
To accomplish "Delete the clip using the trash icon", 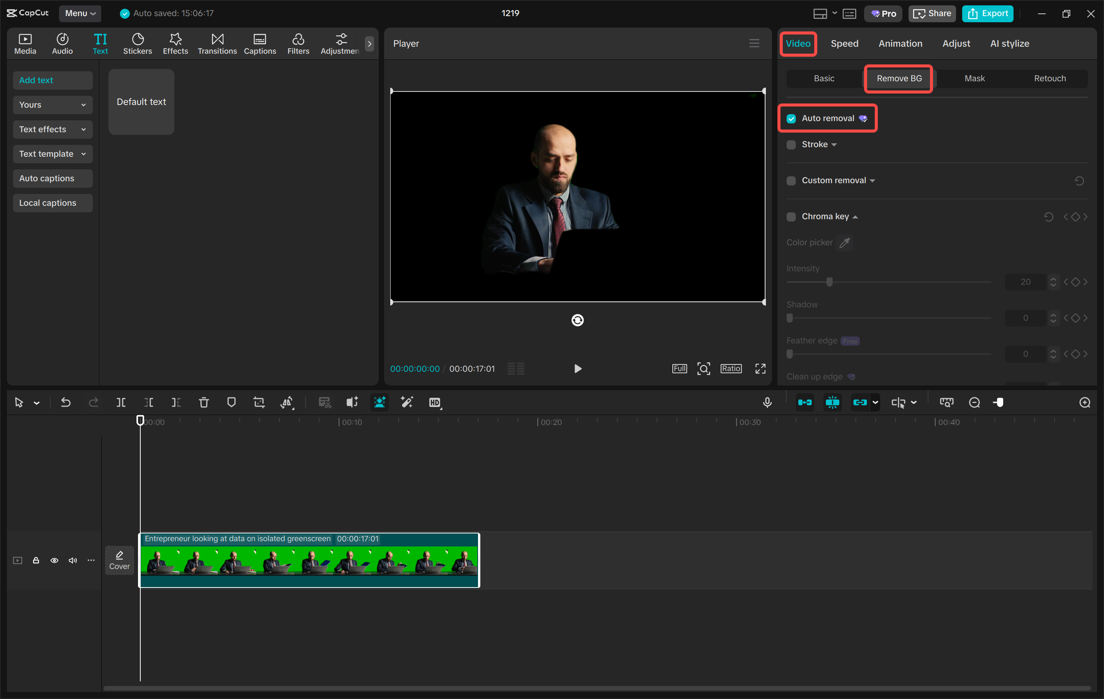I will click(204, 402).
